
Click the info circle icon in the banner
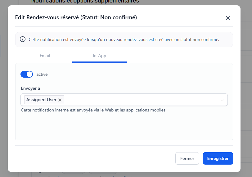23,39
